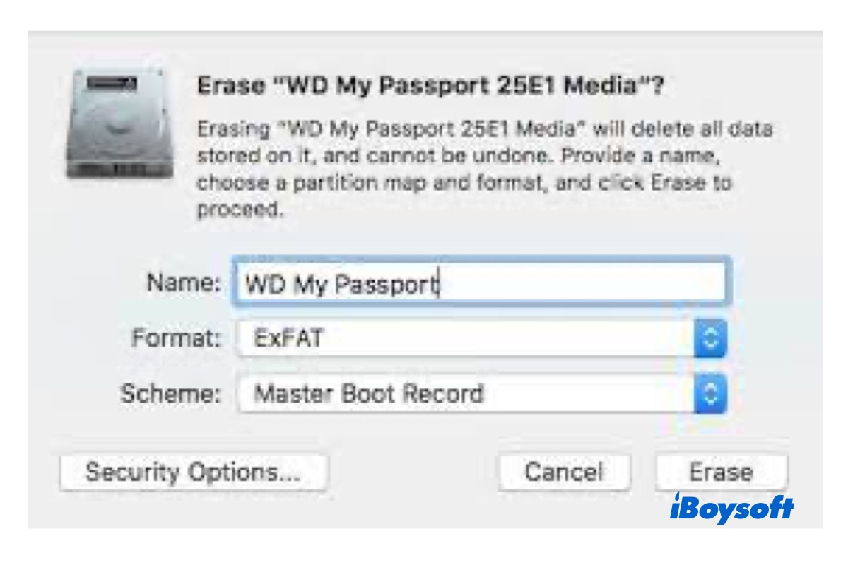
Task: Click the 'Format:' label
Action: pos(176,338)
